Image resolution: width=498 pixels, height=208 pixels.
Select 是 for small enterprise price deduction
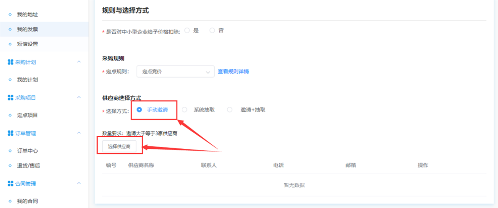pos(187,30)
